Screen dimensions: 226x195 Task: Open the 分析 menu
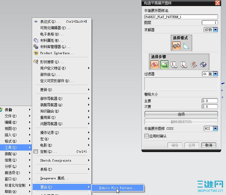pos(16,166)
